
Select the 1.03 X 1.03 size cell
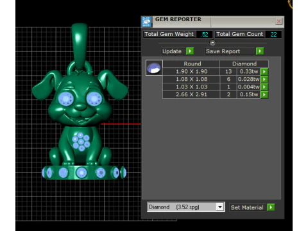191,87
